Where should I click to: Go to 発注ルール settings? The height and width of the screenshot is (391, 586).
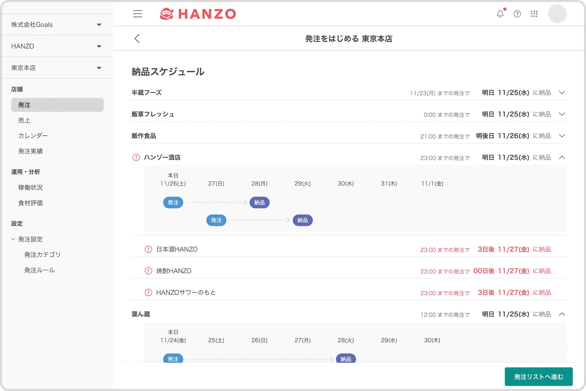(39, 270)
